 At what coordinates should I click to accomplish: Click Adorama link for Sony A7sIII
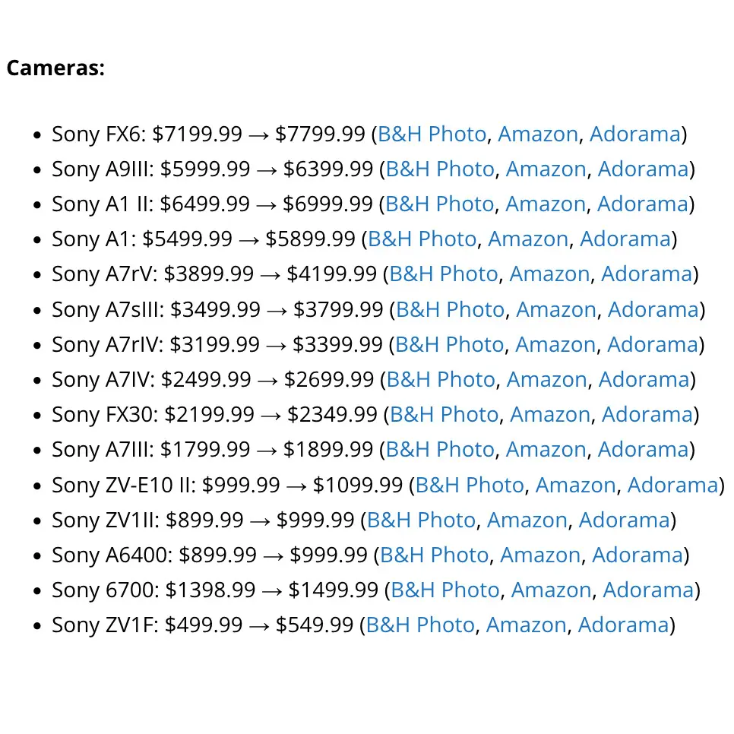(x=653, y=309)
